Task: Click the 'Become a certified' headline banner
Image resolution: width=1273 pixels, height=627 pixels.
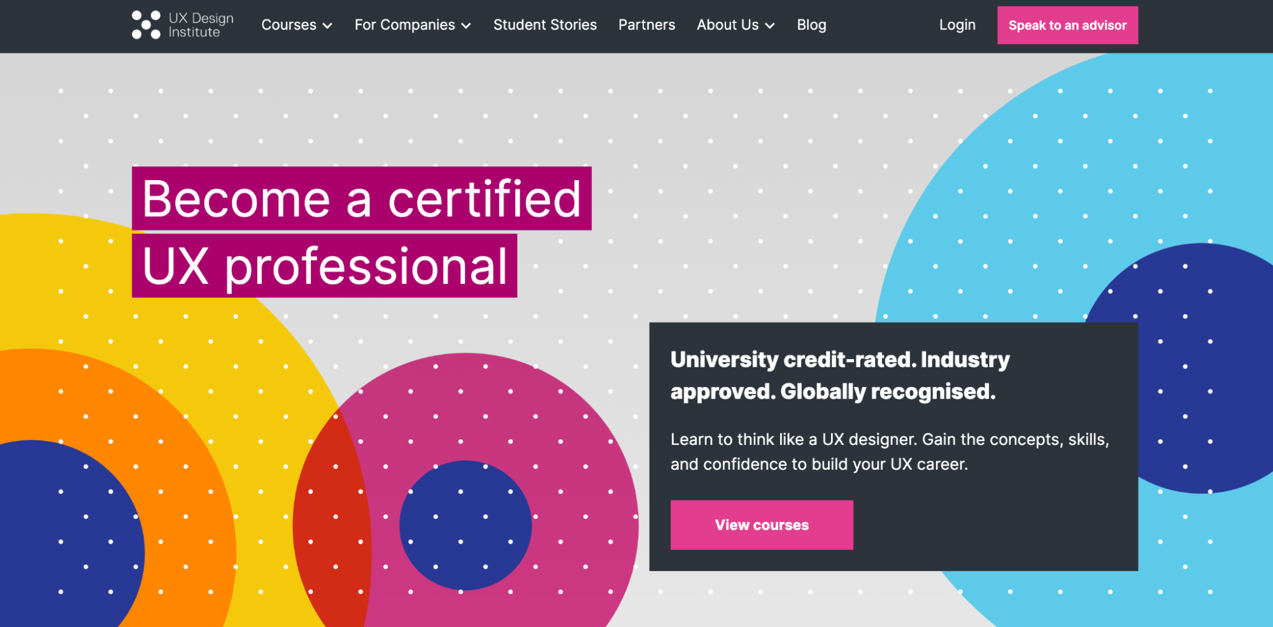Action: (x=362, y=198)
